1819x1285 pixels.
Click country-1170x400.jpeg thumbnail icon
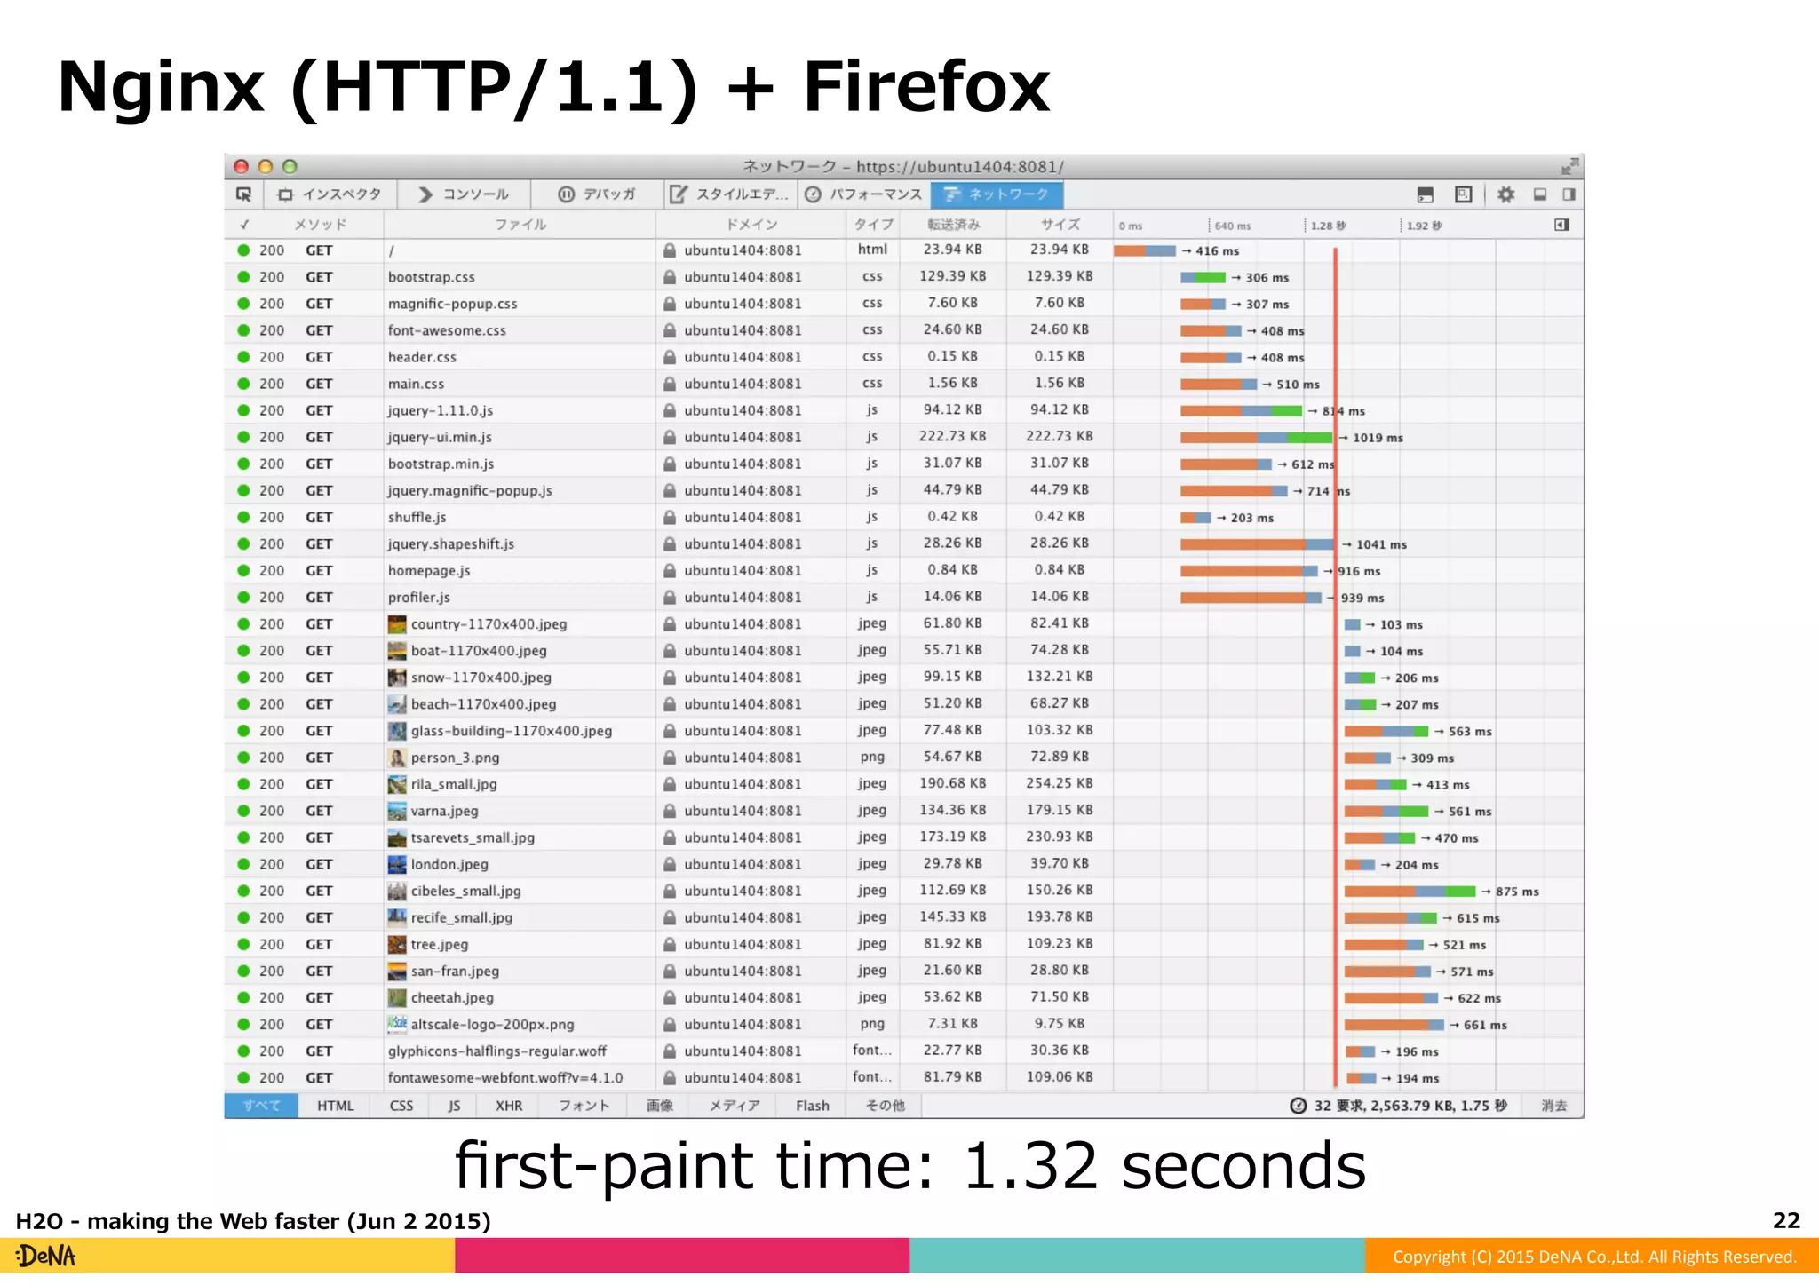coord(397,624)
